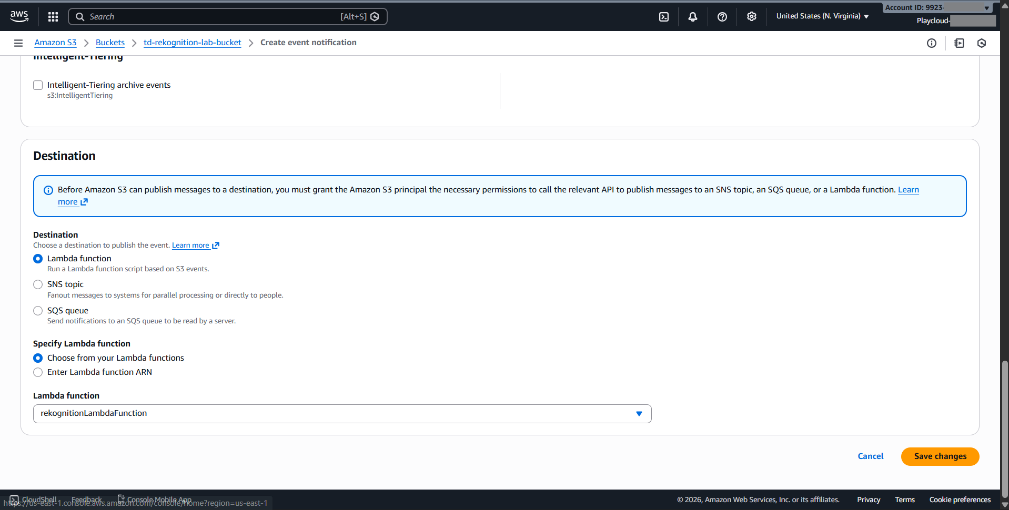Screen dimensions: 1009x510
Task: Click Cancel to discard the notification
Action: [870, 456]
